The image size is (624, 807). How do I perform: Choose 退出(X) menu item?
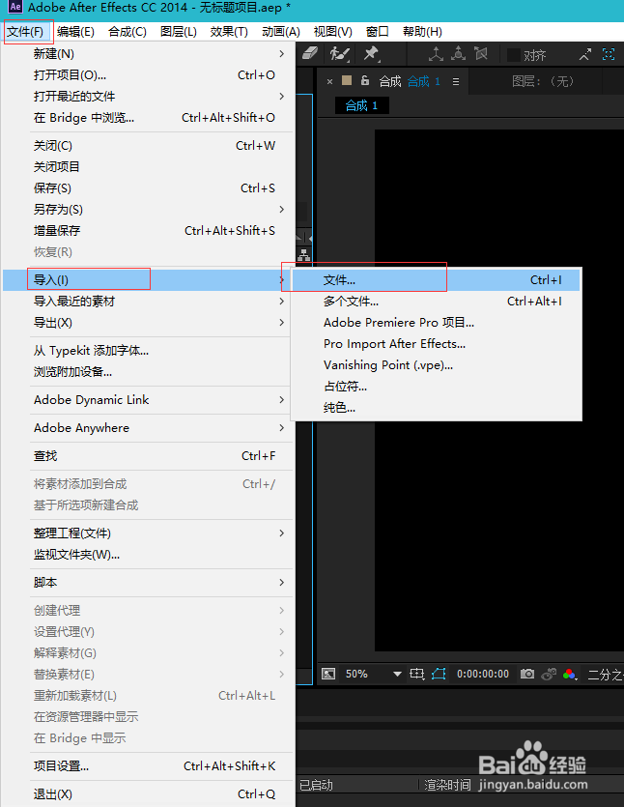pos(148,794)
